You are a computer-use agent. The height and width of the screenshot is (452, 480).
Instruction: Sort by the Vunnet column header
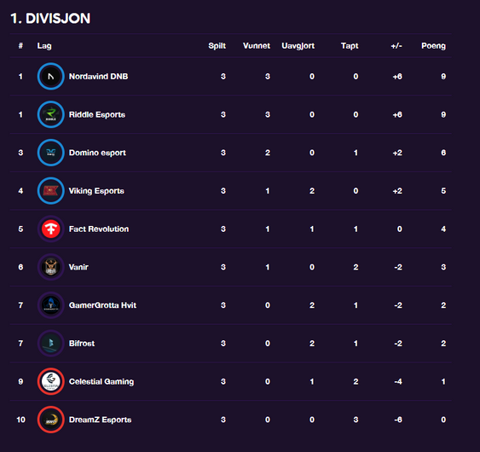click(x=257, y=46)
